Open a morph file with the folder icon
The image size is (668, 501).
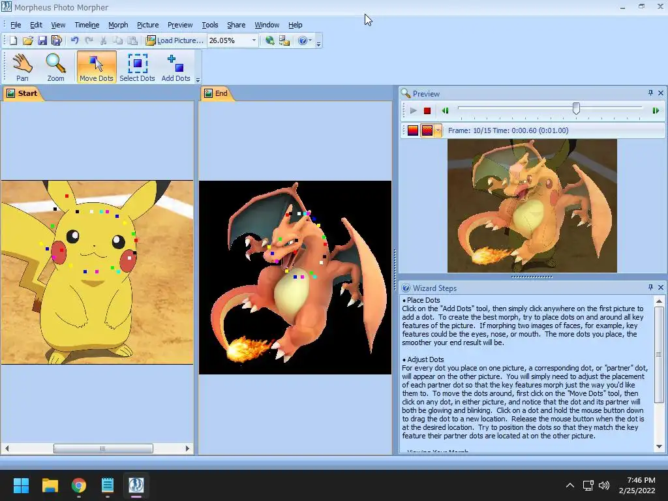[x=27, y=40]
